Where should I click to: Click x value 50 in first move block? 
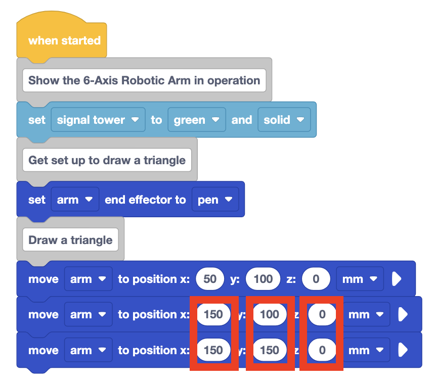210,279
